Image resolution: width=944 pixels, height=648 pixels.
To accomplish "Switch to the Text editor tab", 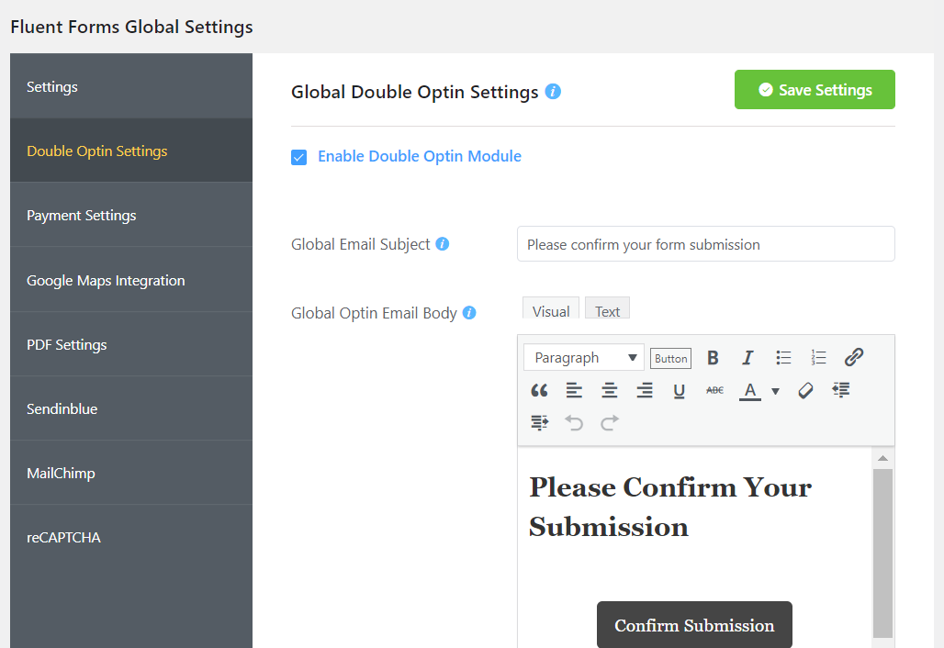I will (606, 309).
